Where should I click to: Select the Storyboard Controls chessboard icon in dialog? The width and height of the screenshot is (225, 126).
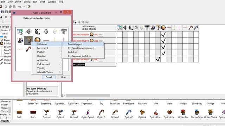coord(37,31)
